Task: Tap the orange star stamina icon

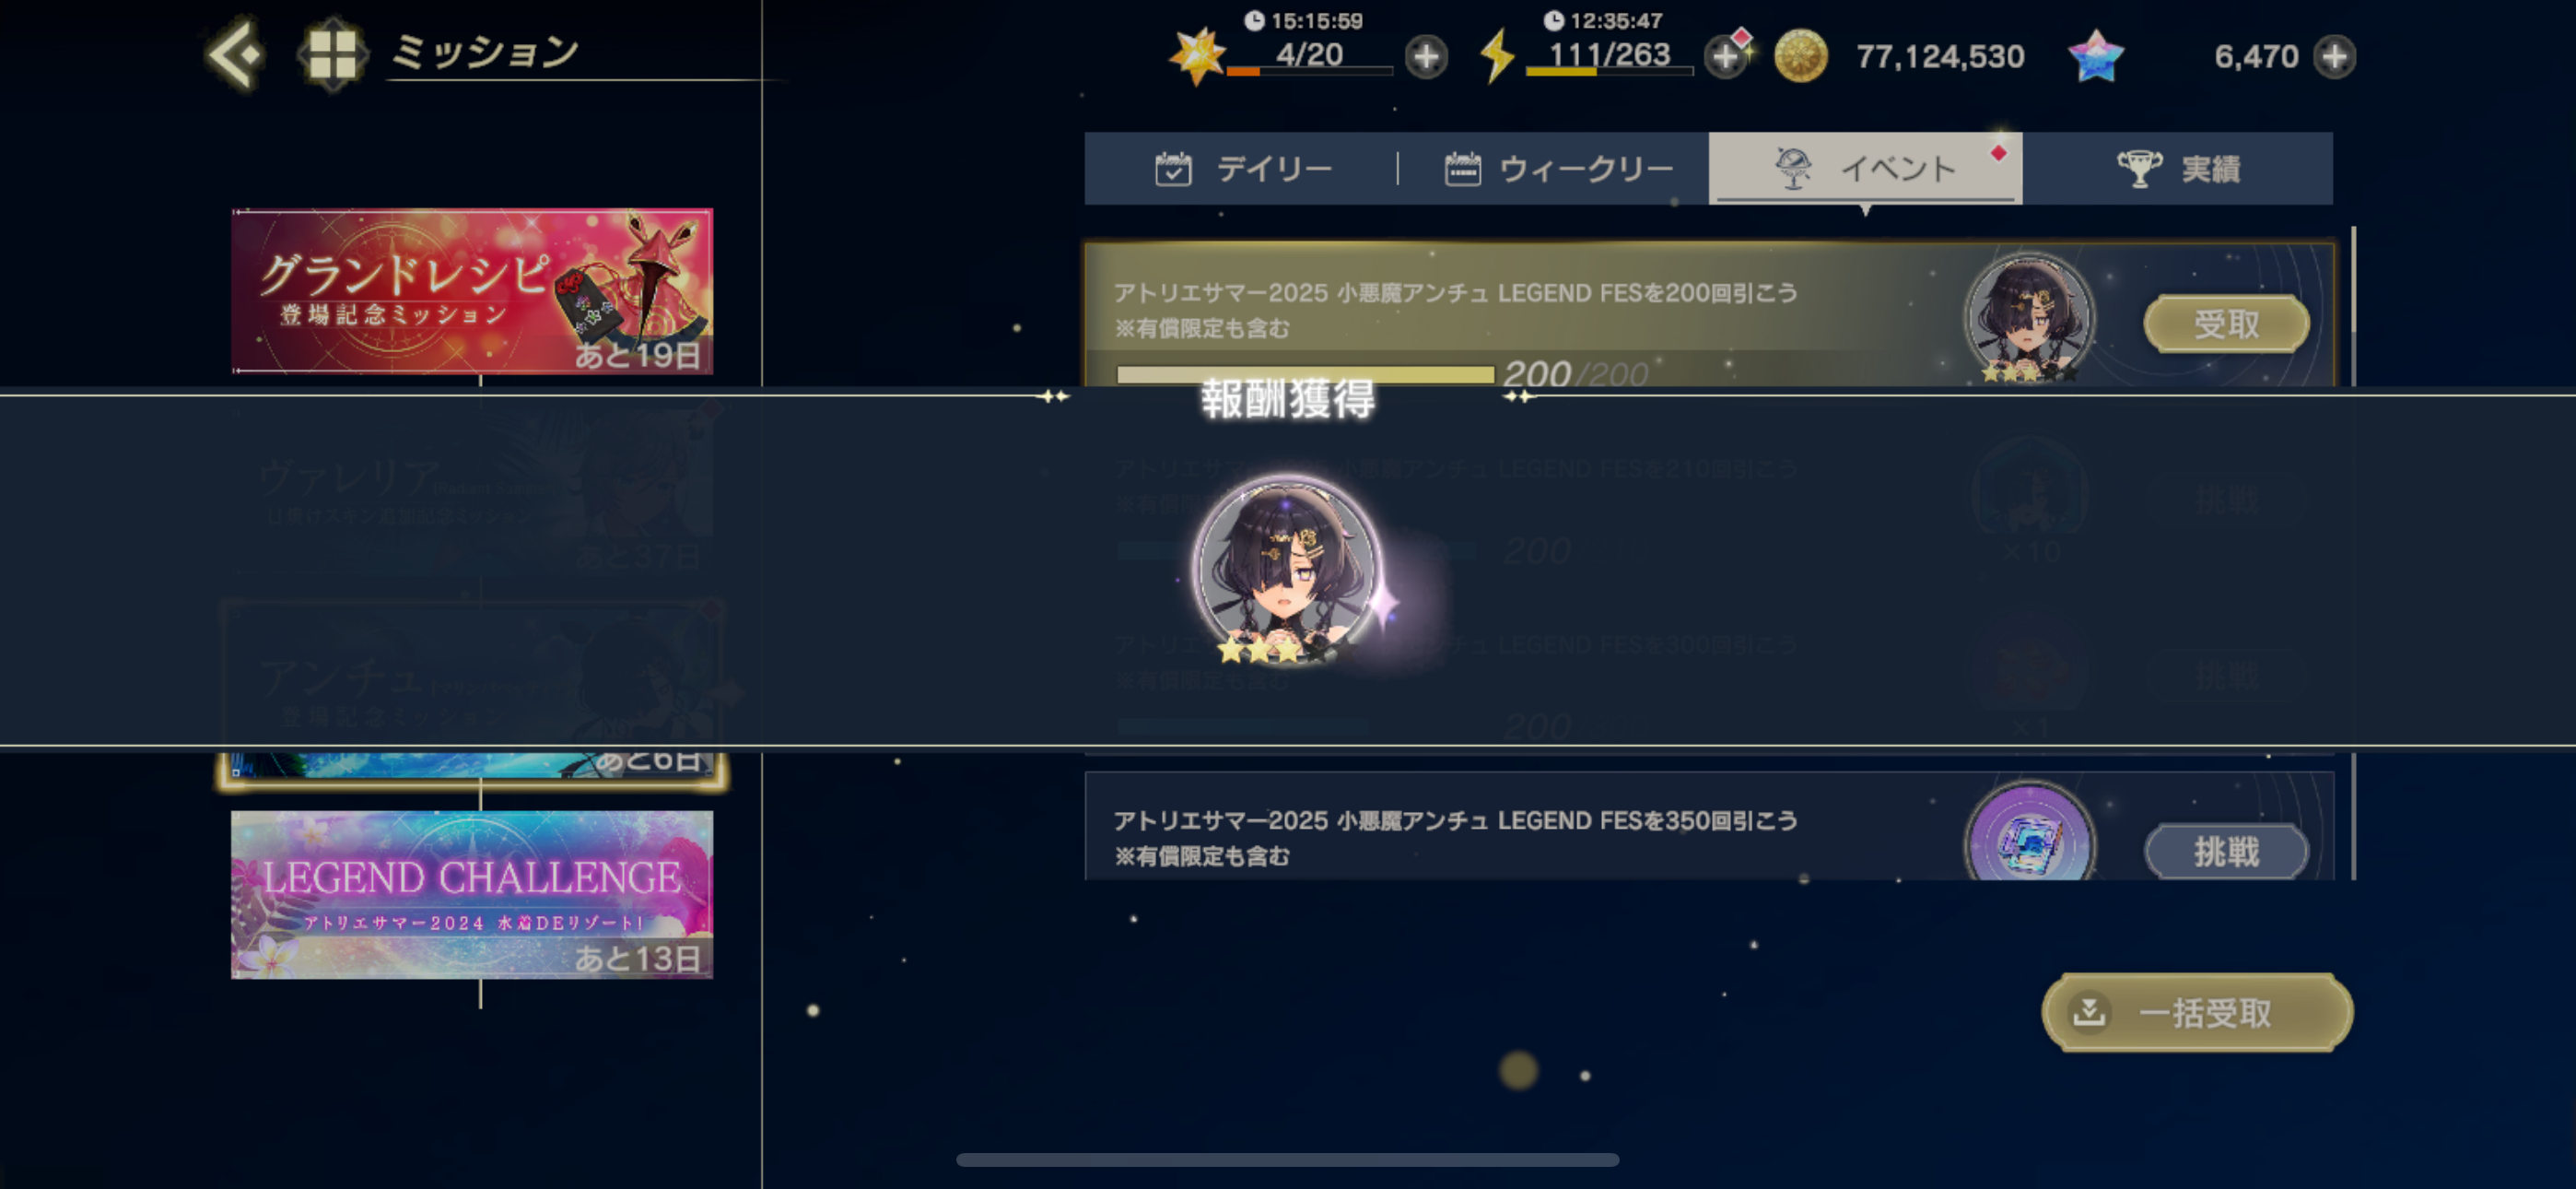Action: [x=1197, y=56]
